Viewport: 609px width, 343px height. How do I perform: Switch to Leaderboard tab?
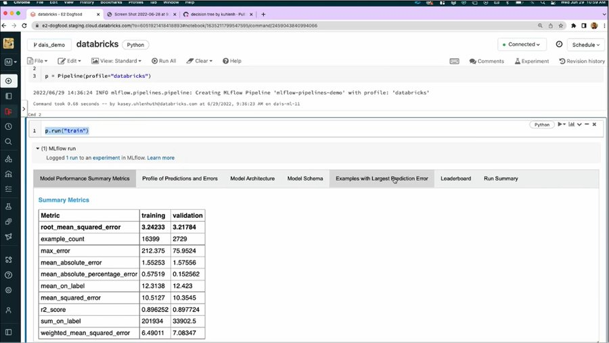(x=455, y=179)
